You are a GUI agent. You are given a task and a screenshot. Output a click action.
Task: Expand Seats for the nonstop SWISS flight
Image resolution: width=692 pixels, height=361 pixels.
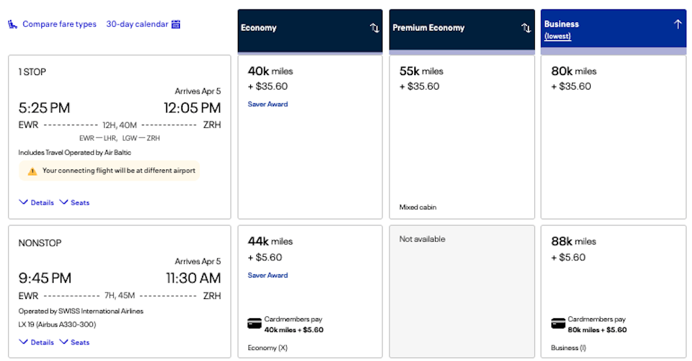74,342
